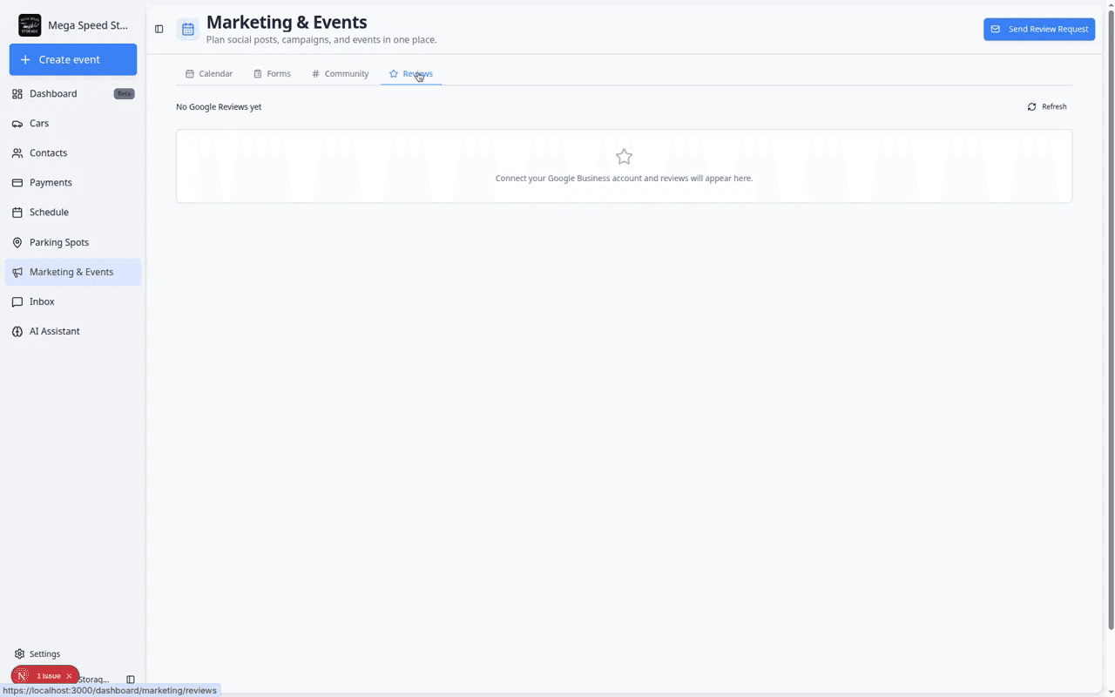Click the 'Connect your Google Business account' message
This screenshot has width=1115, height=697.
click(624, 179)
